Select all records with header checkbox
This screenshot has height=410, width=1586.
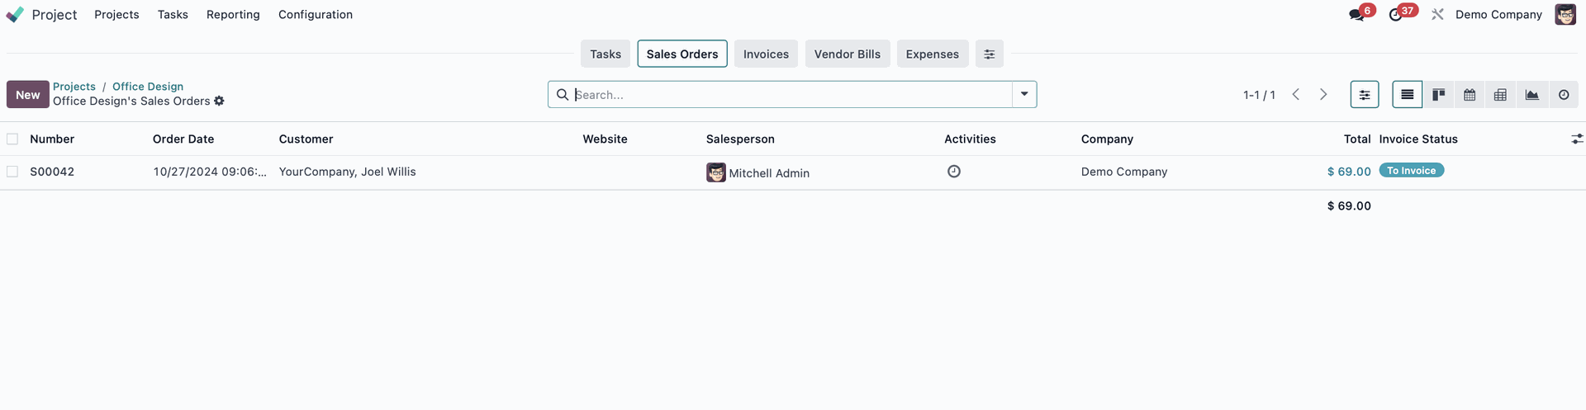click(12, 139)
